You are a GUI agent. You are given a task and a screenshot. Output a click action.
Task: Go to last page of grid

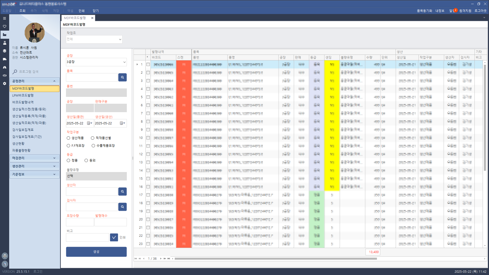[169, 258]
